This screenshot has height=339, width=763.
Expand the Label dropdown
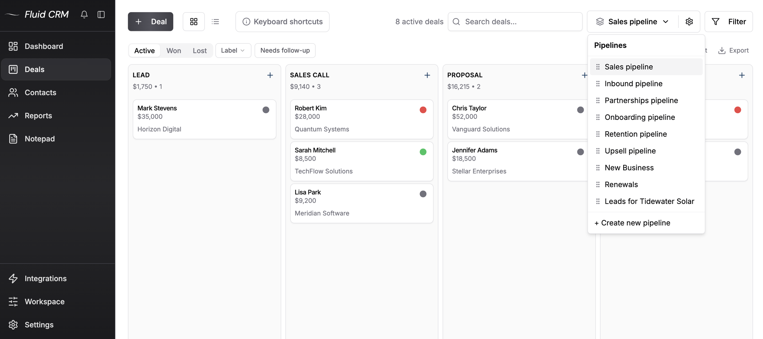(233, 50)
